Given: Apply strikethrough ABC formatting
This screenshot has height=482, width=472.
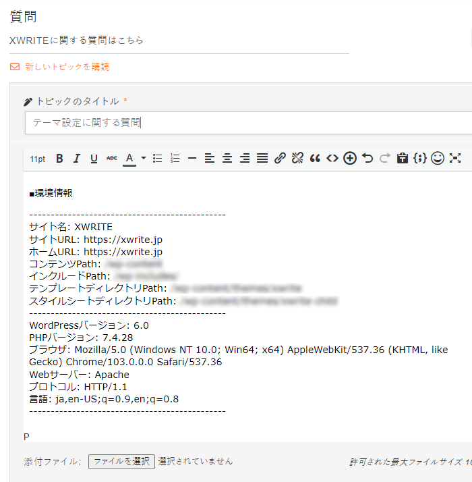Looking at the screenshot, I should [x=111, y=159].
